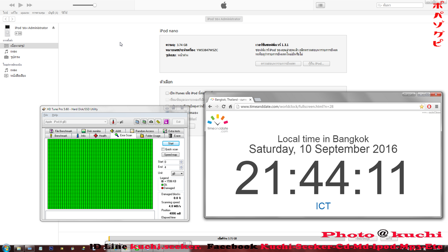This screenshot has height=252, width=448.
Task: Click the iTunes volume slider knob
Action: pyautogui.click(x=95, y=5)
